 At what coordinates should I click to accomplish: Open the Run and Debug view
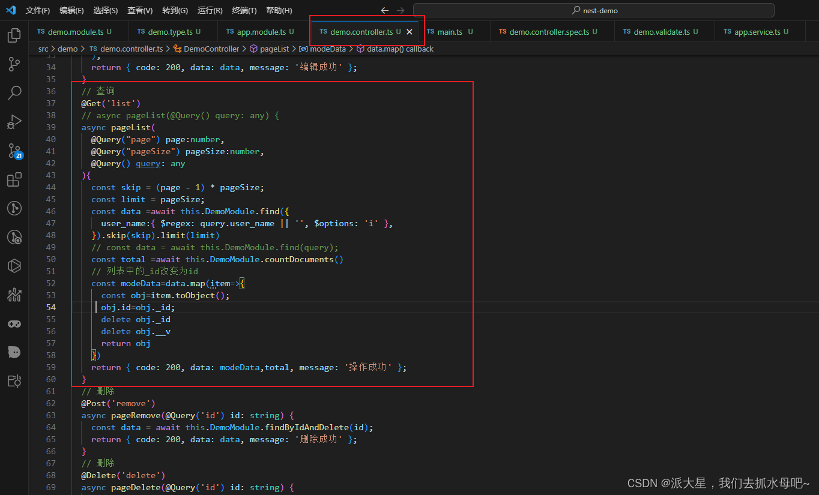pos(14,122)
